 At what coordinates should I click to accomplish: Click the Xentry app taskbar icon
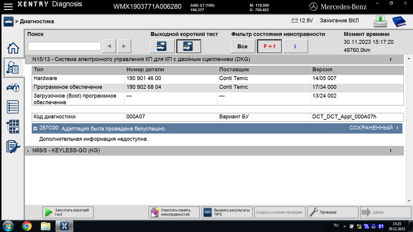pos(64,226)
